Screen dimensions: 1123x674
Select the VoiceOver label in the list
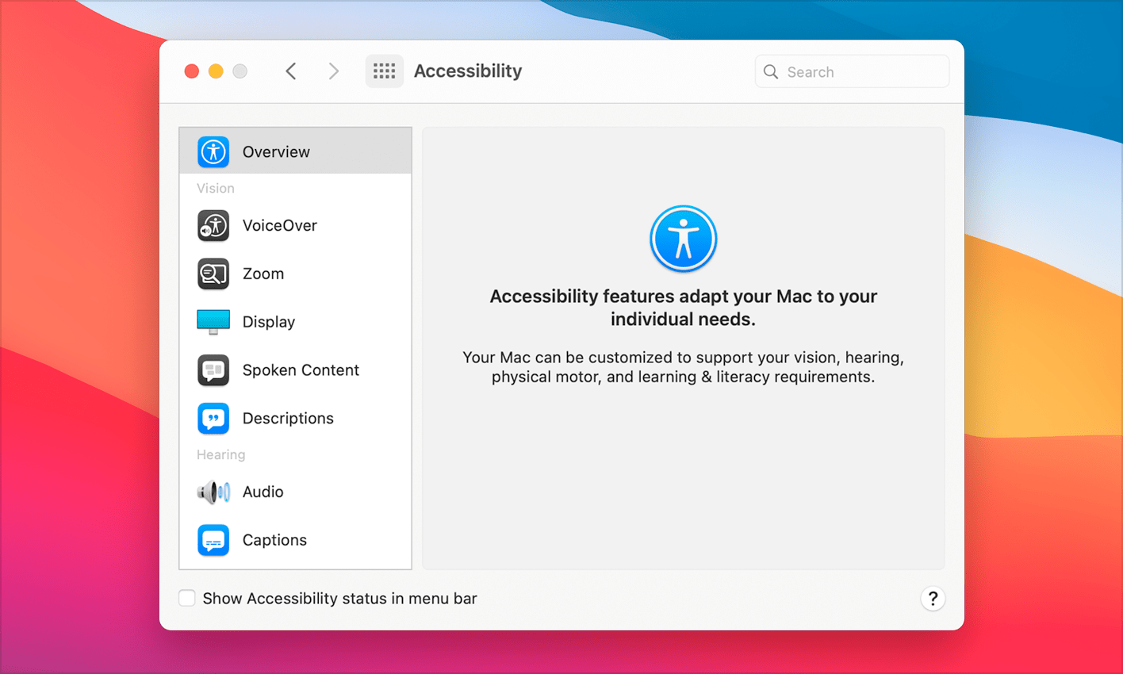279,226
